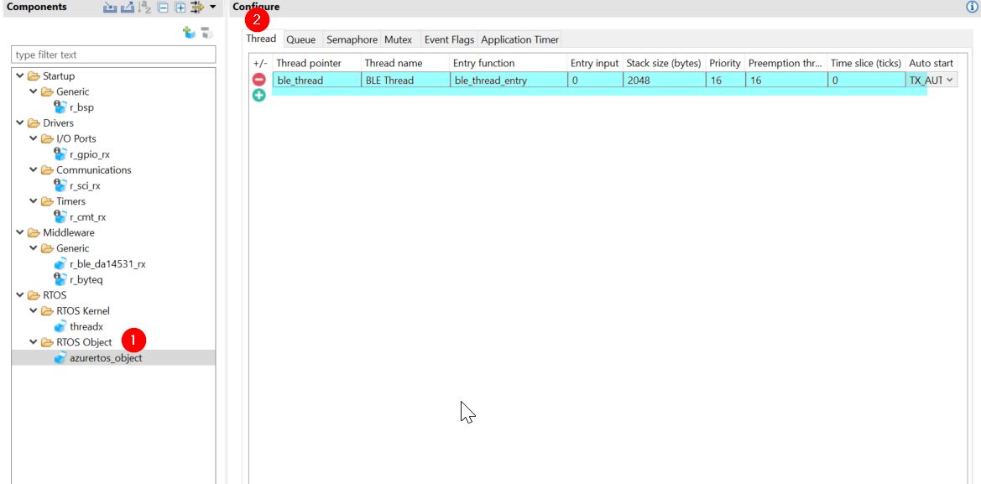Collapse the RTOS Object folder node
Image resolution: width=981 pixels, height=484 pixels.
click(34, 341)
